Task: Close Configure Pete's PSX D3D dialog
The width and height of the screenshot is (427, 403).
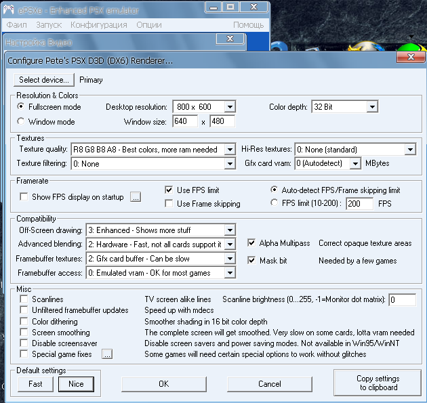Action: coord(411,57)
